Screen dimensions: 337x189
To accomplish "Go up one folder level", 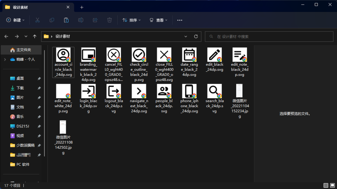I will point(35,36).
